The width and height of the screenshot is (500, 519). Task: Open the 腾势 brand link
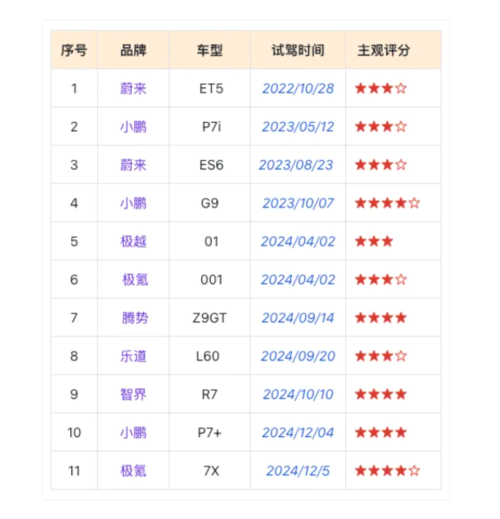click(135, 318)
